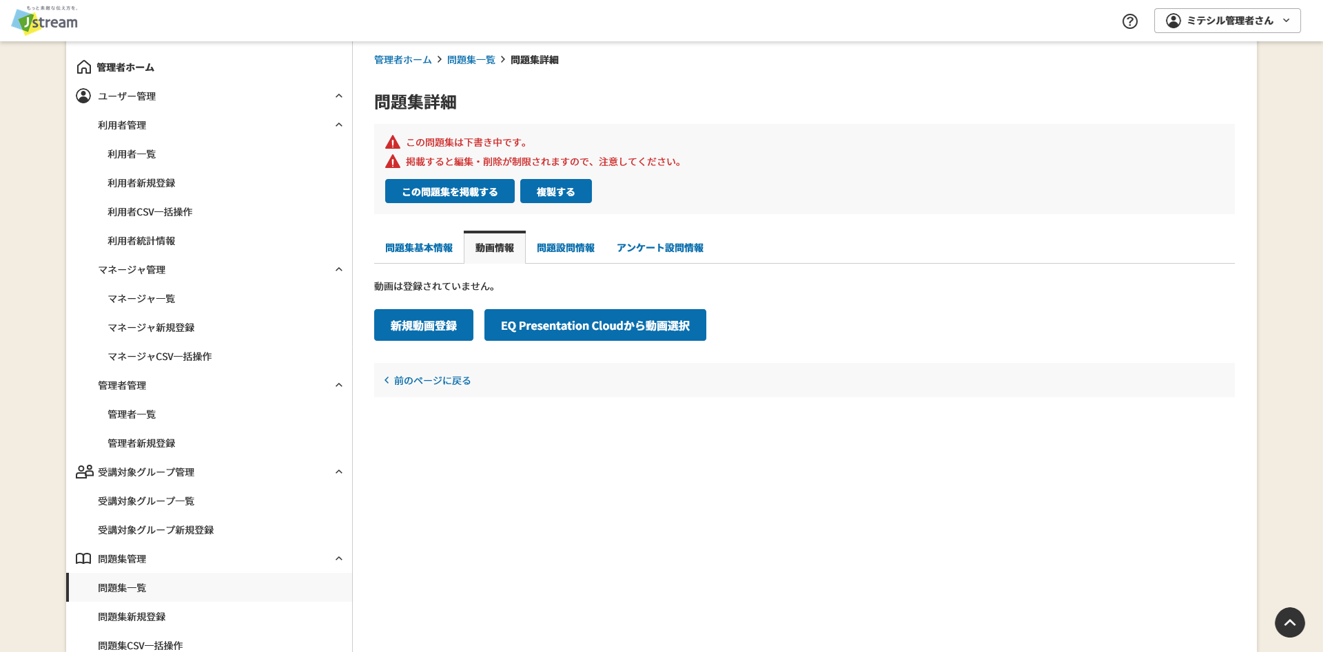Click back chevron before 前のページに戻る
The image size is (1323, 652).
[387, 380]
